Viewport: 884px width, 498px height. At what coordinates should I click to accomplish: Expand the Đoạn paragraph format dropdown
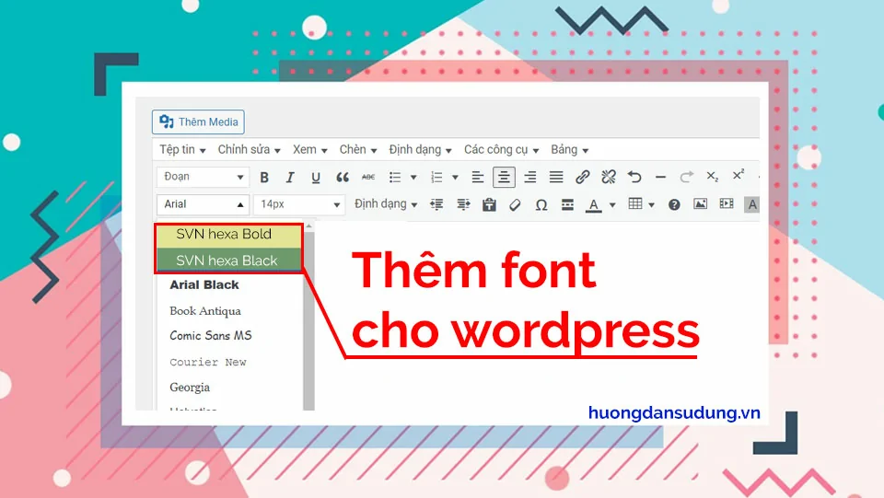click(x=203, y=177)
